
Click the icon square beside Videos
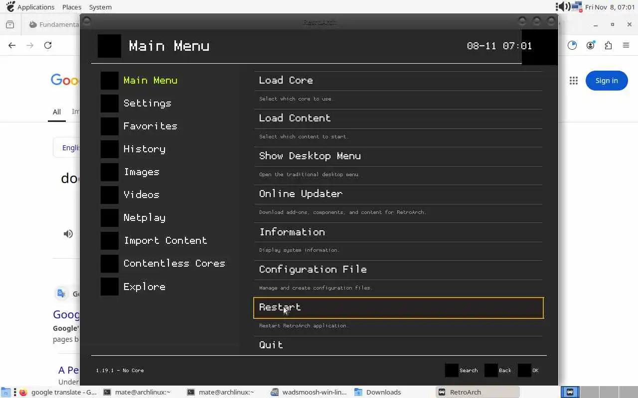(110, 195)
